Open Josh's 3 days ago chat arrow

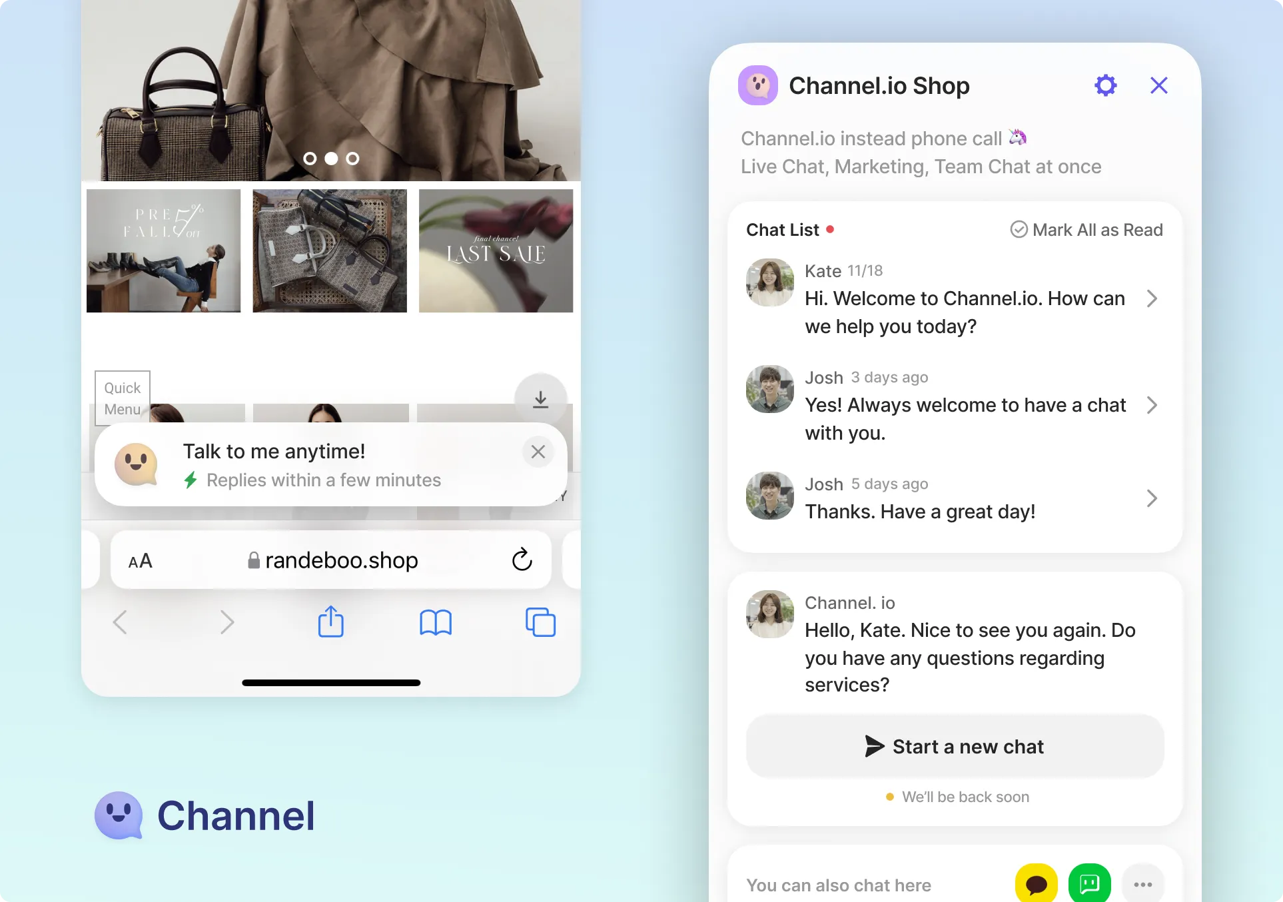(x=1152, y=405)
